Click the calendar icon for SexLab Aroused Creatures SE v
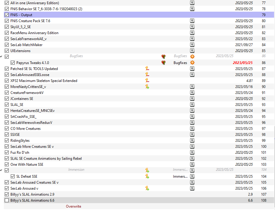 [192, 182]
